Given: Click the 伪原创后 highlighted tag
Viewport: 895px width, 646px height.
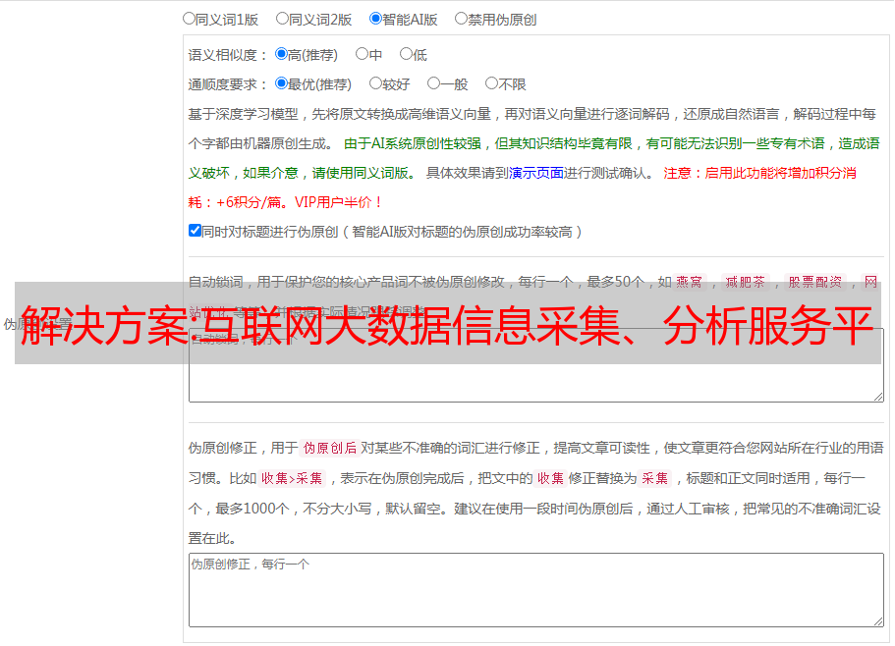Looking at the screenshot, I should [330, 448].
